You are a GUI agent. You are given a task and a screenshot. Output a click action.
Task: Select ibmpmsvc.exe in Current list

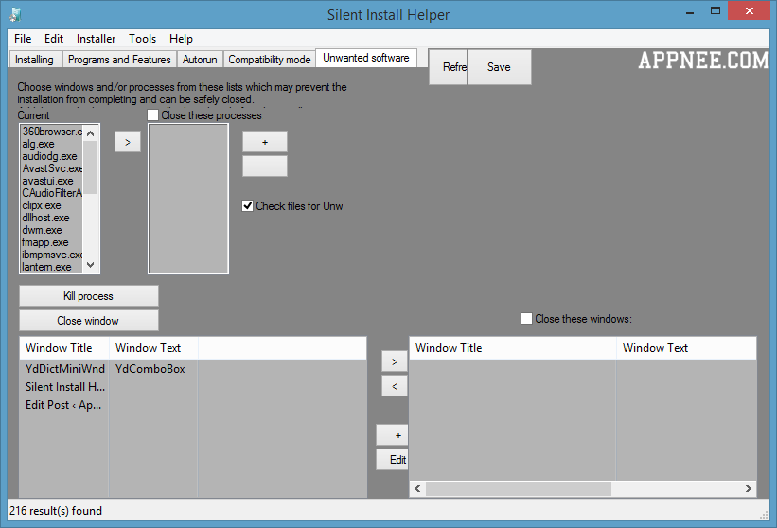point(52,255)
